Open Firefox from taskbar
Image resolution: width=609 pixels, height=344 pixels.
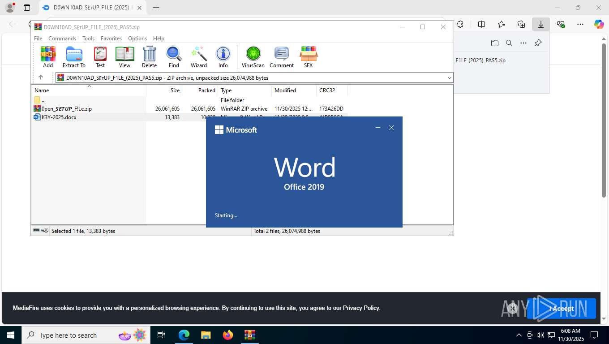(228, 335)
